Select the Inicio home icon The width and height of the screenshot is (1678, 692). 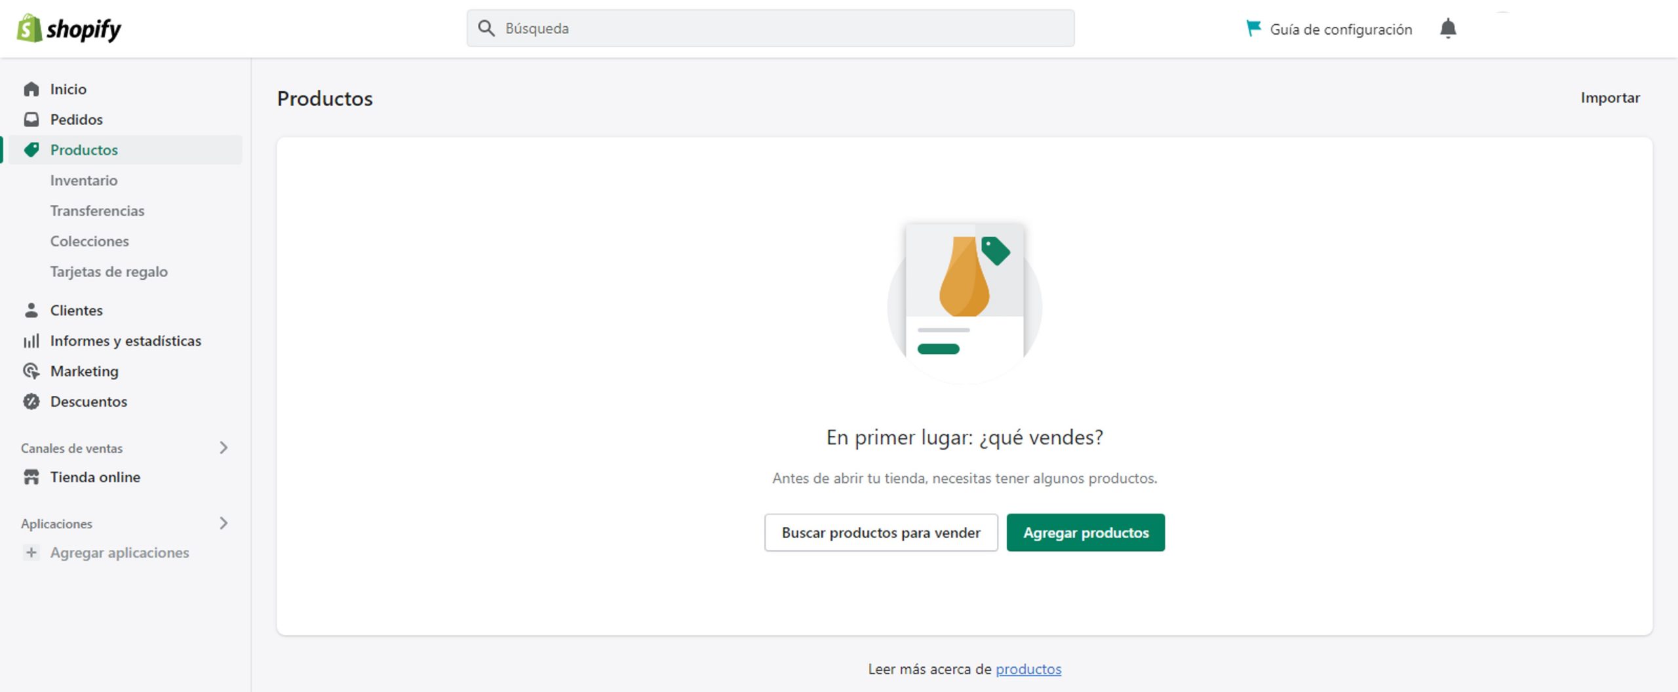pyautogui.click(x=31, y=88)
